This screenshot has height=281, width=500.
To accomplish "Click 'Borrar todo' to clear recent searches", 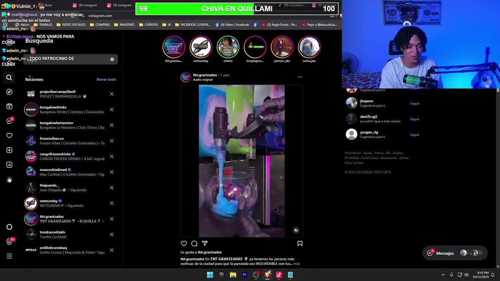I will 106,80.
